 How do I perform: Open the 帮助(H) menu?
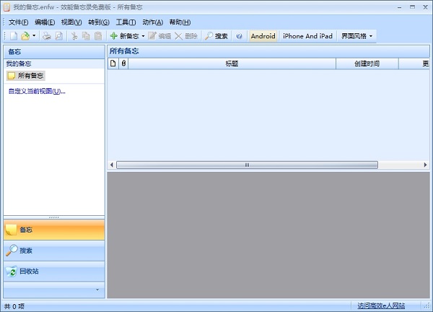pos(179,22)
